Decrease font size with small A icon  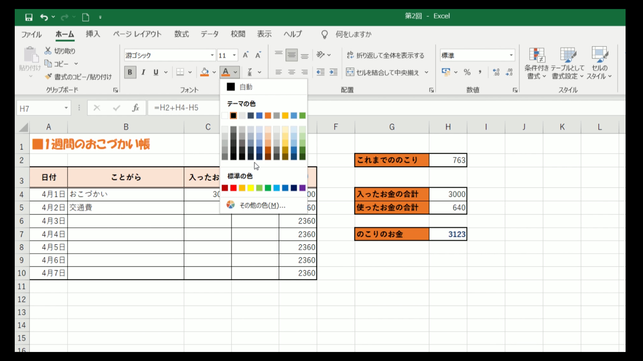pyautogui.click(x=258, y=55)
